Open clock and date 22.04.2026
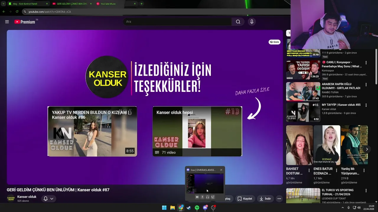The image size is (378, 212). (369, 208)
